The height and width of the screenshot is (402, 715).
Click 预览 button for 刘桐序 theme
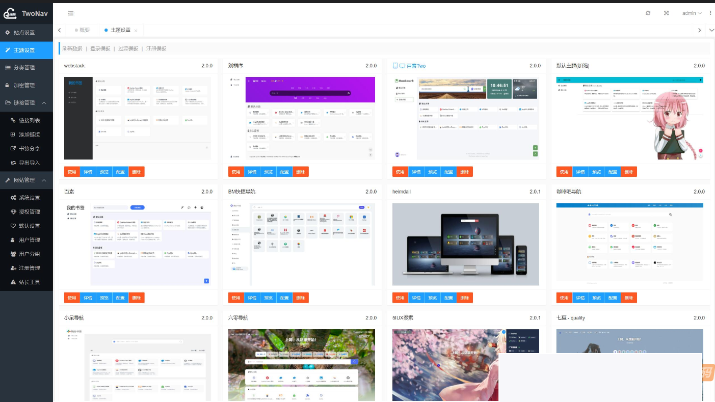[268, 172]
